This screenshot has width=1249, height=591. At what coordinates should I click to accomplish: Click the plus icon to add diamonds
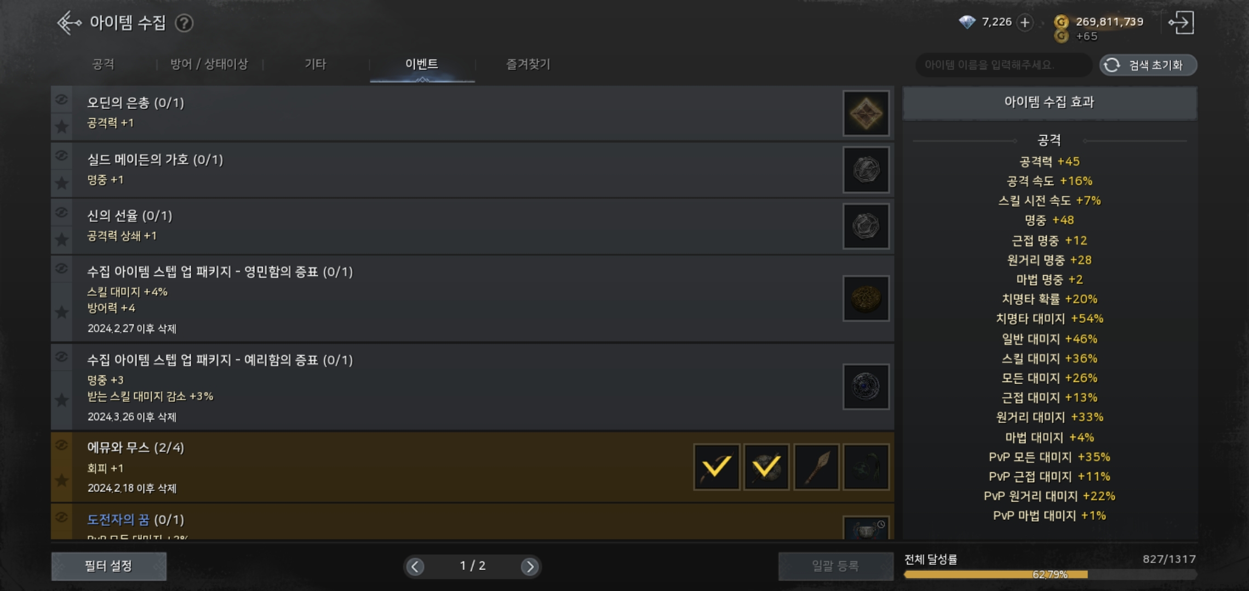1024,22
